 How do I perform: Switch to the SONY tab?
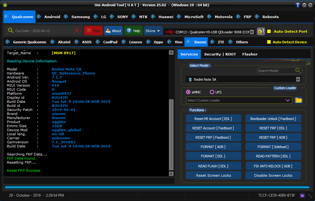123,17
